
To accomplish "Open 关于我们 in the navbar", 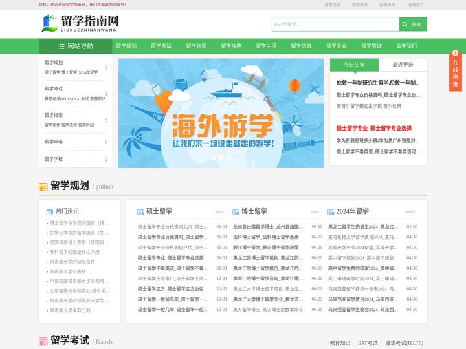I will pos(406,46).
